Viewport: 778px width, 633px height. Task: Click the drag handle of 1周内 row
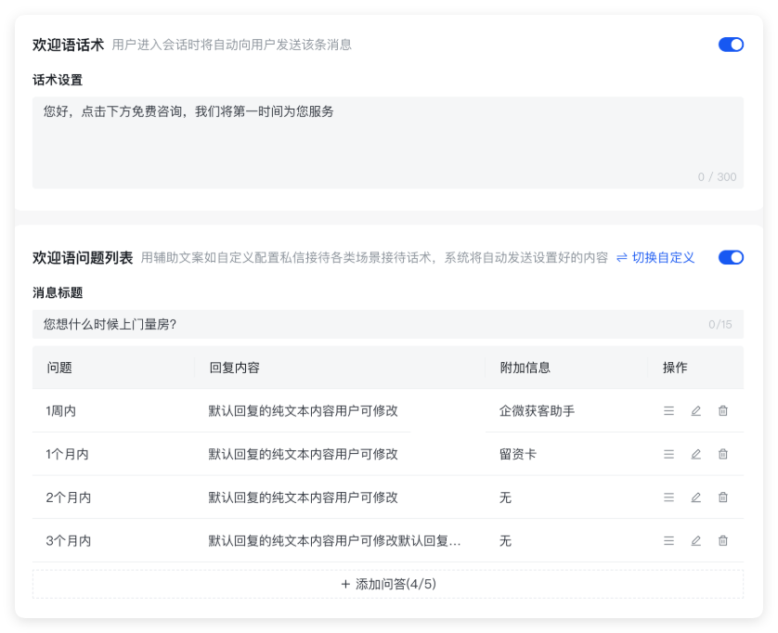[x=668, y=410]
